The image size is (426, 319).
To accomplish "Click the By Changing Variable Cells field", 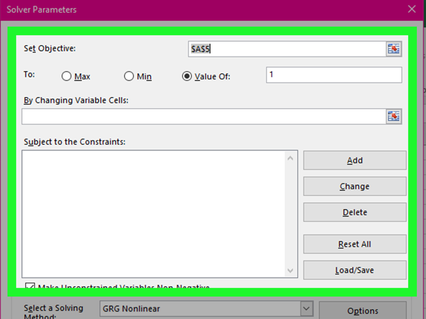I will 204,117.
